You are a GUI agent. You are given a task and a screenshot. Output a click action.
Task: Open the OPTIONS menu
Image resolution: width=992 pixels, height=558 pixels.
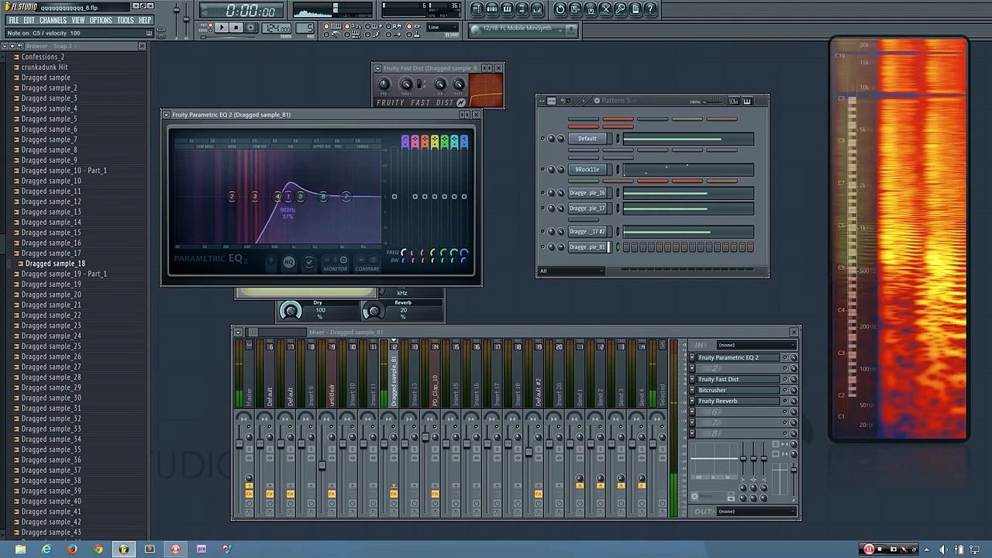[101, 20]
